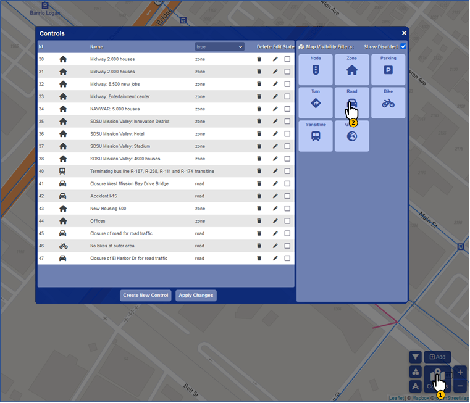This screenshot has width=470, height=403.
Task: Delete Closure of El Harbor Dr control
Action: point(259,258)
